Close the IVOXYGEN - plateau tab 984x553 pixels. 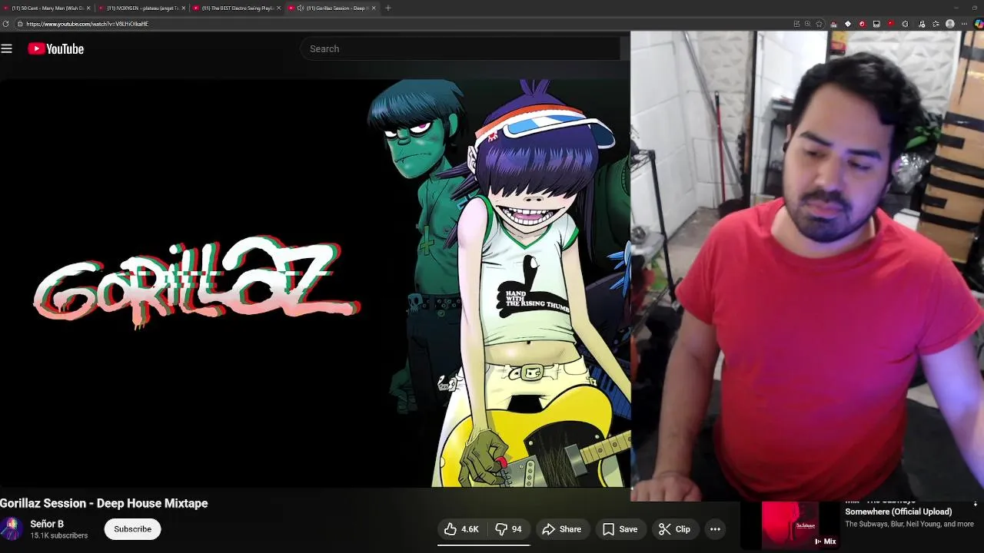(x=184, y=8)
